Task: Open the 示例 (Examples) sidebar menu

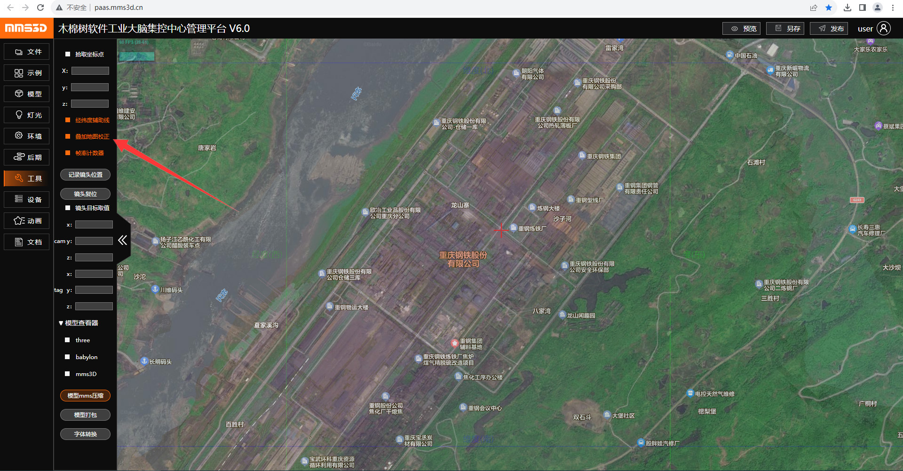Action: (x=26, y=73)
